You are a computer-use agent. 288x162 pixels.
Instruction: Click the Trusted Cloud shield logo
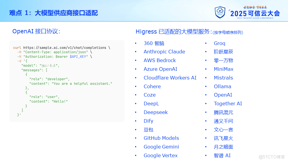pos(220,12)
